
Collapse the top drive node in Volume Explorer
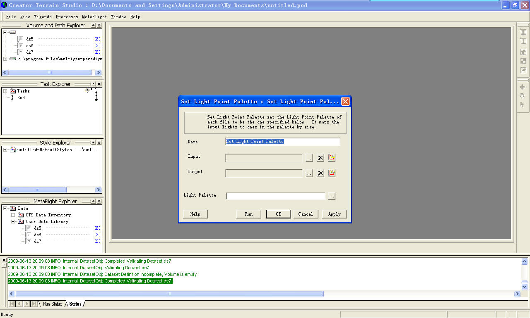click(5, 32)
